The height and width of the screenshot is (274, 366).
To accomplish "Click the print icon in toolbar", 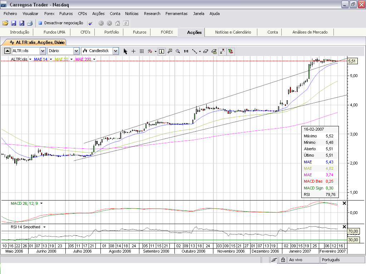I will (x=30, y=23).
